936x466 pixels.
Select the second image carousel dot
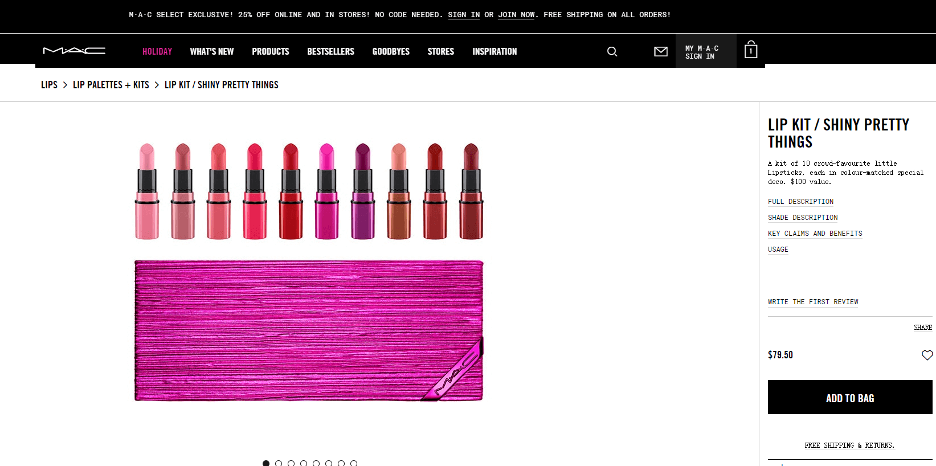point(279,463)
